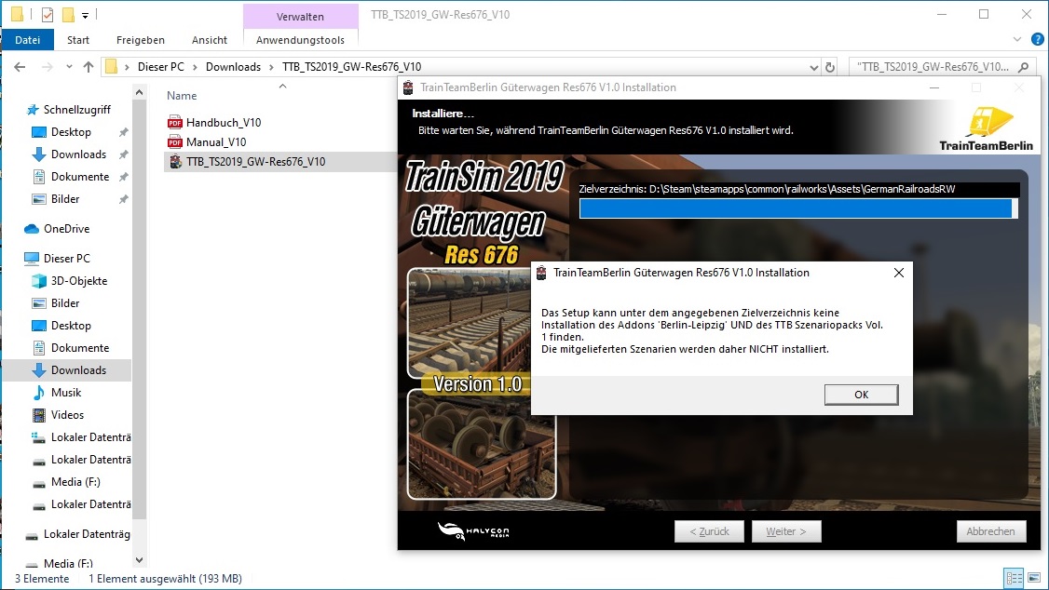Minimize the installer window
The width and height of the screenshot is (1049, 590).
pyautogui.click(x=934, y=87)
